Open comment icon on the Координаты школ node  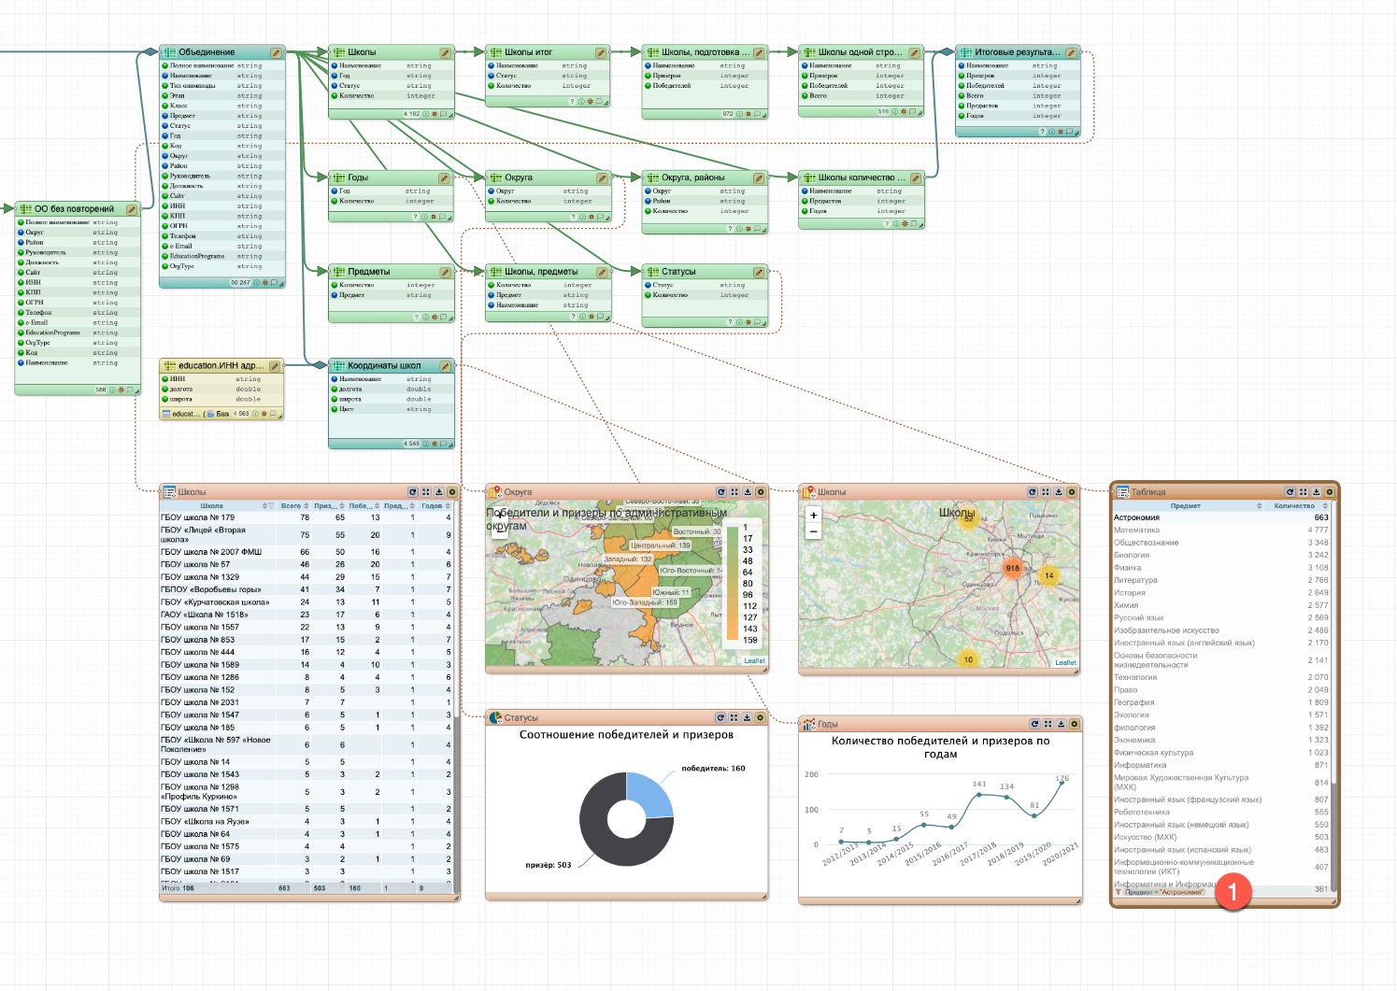pos(442,445)
